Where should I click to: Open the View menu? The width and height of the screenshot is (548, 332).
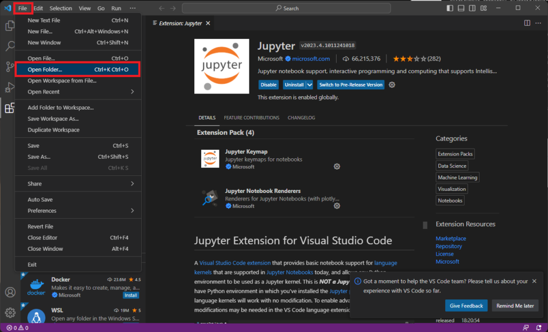(x=85, y=8)
